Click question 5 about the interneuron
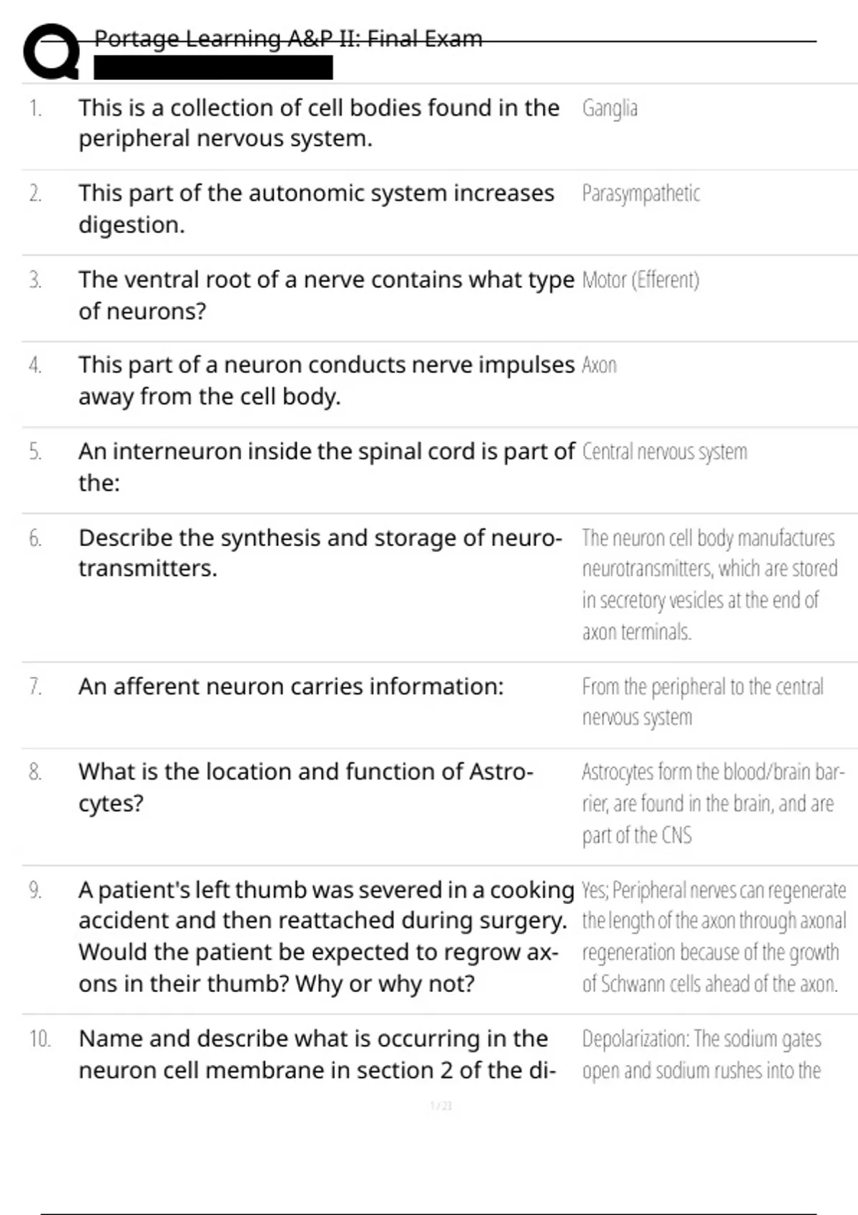This screenshot has height=1215, width=858. click(x=326, y=467)
